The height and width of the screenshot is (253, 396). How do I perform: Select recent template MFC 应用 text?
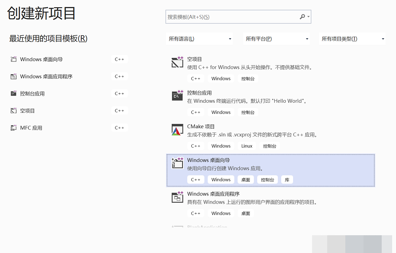pos(31,128)
